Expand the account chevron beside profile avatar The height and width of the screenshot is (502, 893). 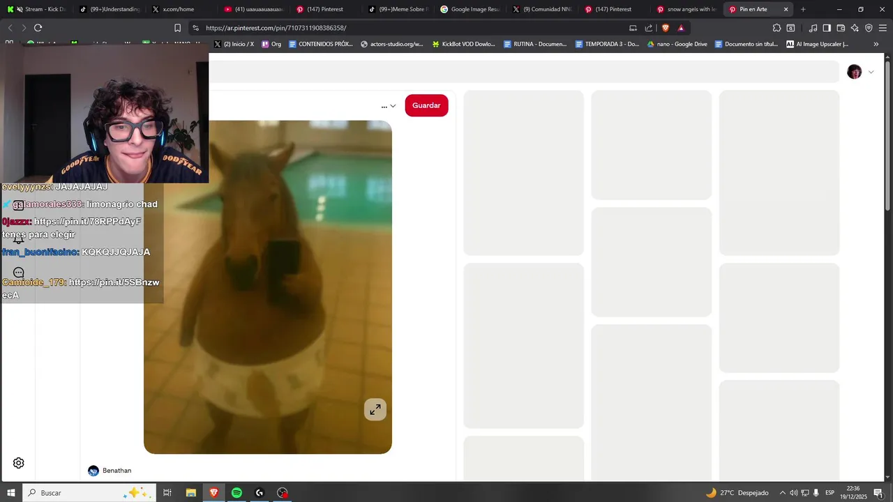871,72
